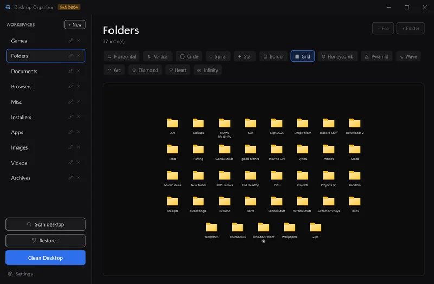Select the Backups folder icon
Image resolution: width=434 pixels, height=284 pixels.
coord(198,123)
